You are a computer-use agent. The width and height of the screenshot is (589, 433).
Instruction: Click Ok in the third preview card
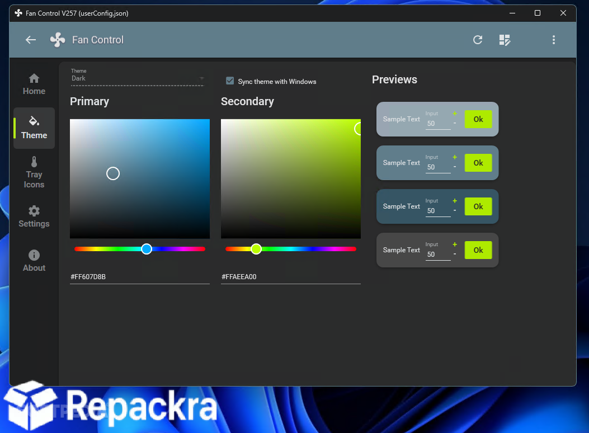478,206
